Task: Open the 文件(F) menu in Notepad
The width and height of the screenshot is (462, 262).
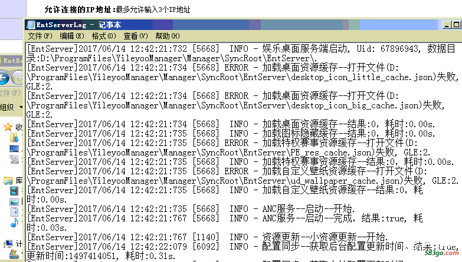Action: coord(40,36)
